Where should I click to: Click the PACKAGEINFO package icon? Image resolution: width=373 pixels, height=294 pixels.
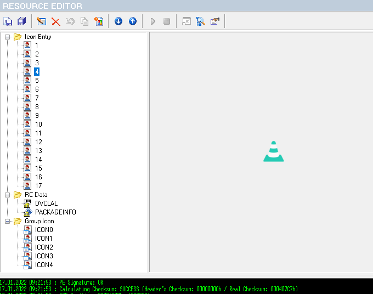pos(28,212)
